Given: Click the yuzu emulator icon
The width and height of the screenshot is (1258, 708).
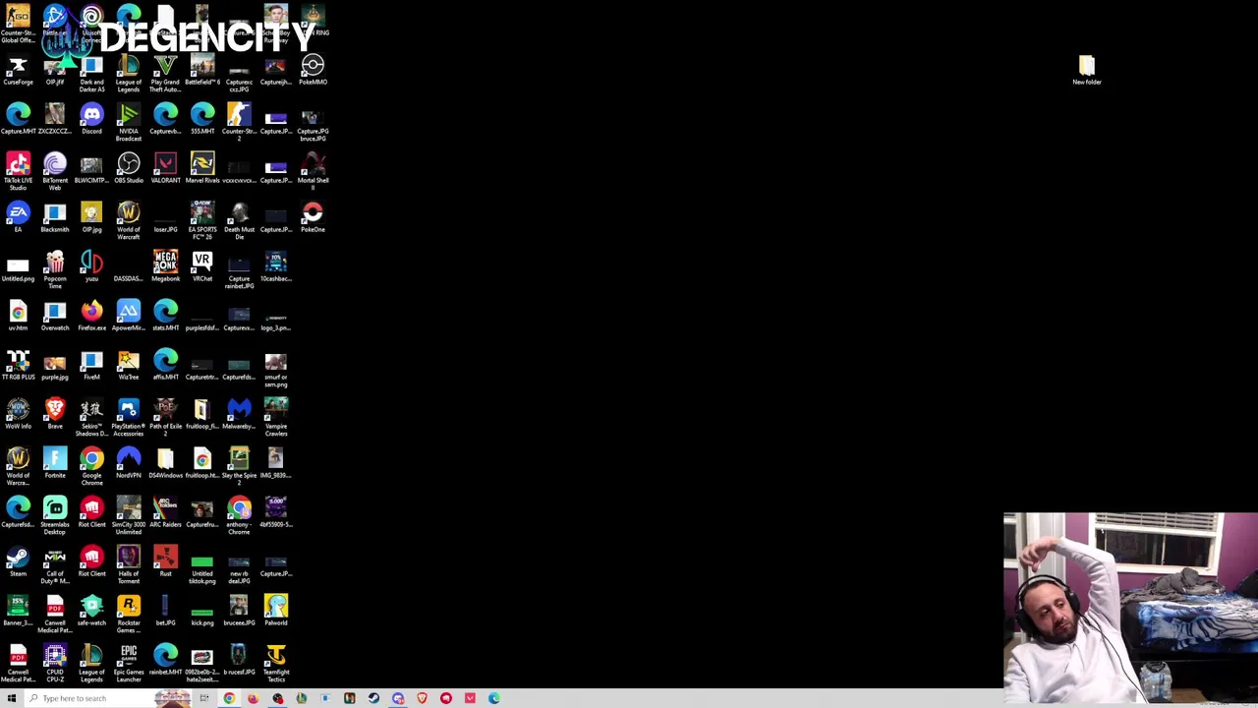Looking at the screenshot, I should [x=91, y=265].
